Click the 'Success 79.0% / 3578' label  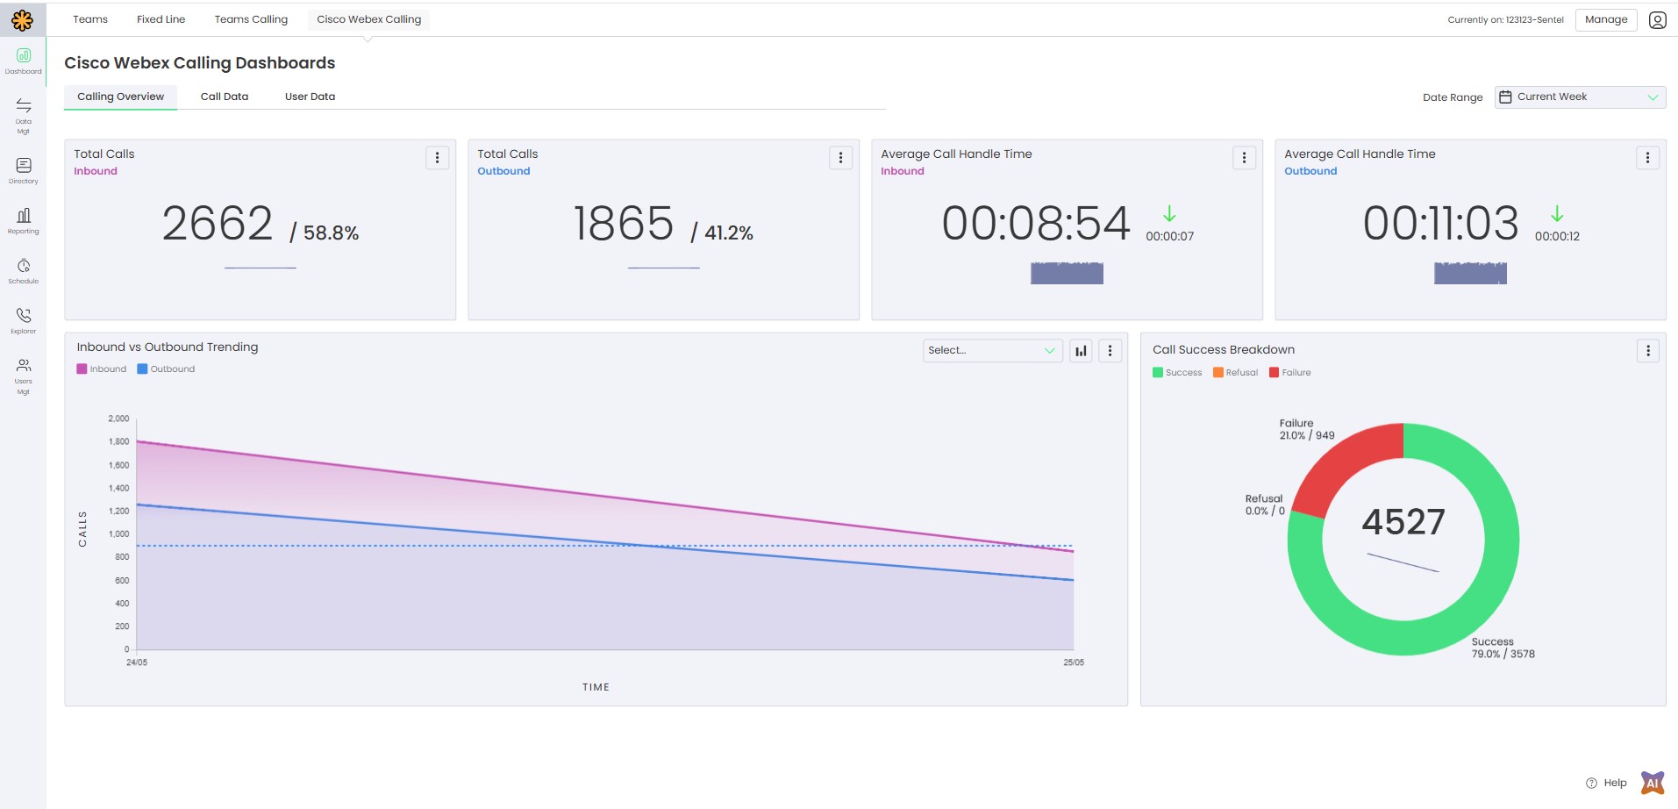tap(1503, 648)
